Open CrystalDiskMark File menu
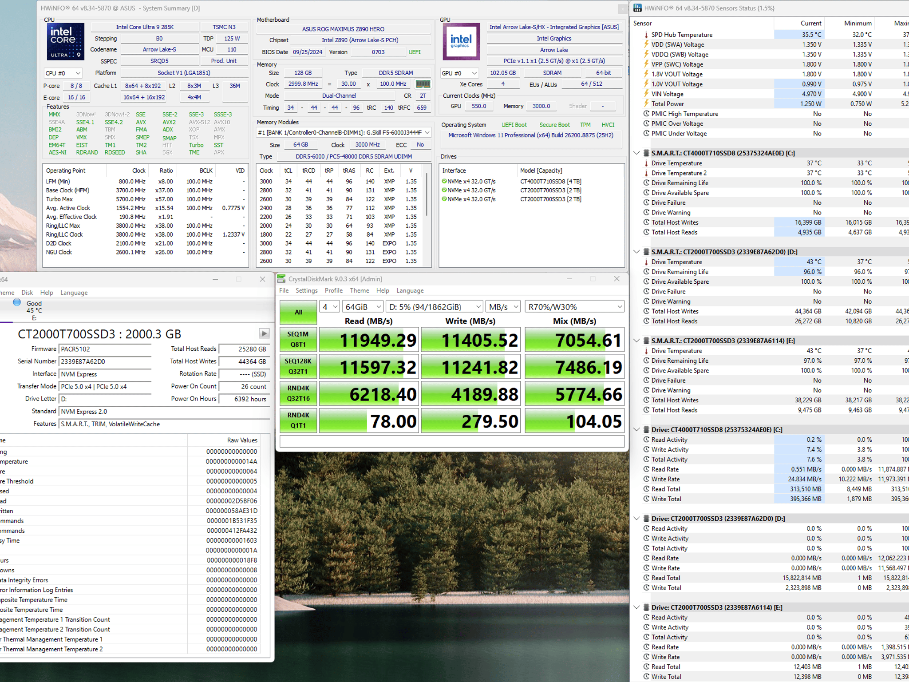Viewport: 909px width, 682px height. click(284, 290)
